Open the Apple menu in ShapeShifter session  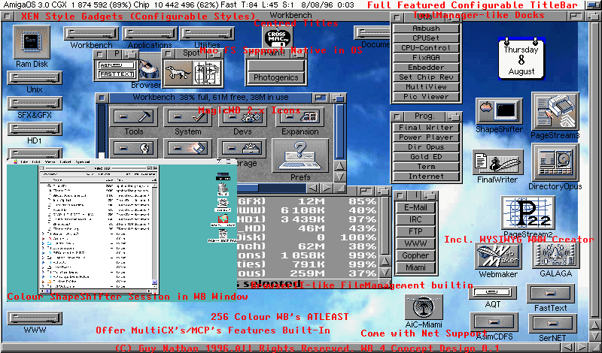pos(15,162)
